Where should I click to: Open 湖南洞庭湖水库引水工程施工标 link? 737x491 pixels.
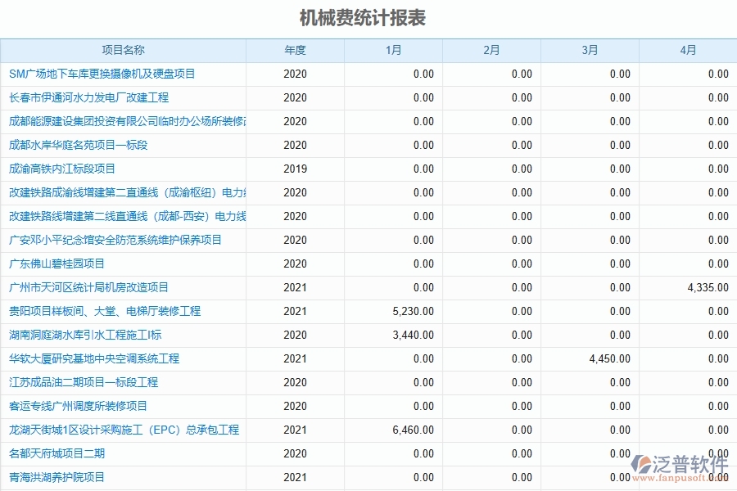pyautogui.click(x=87, y=335)
